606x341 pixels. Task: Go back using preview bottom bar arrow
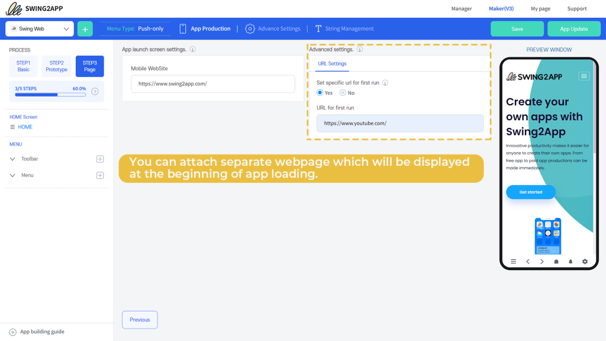[x=527, y=261]
